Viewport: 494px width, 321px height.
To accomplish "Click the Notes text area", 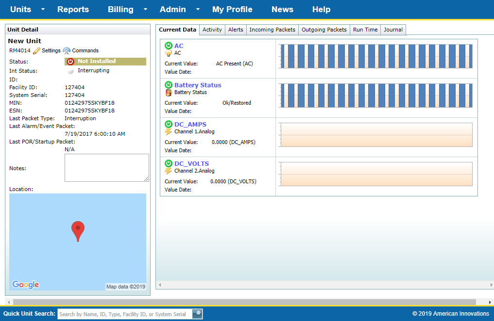I will point(107,168).
